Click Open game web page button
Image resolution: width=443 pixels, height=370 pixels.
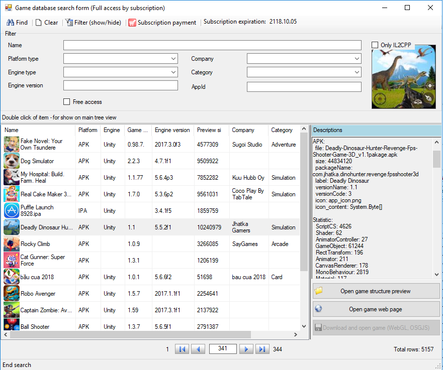(376, 309)
